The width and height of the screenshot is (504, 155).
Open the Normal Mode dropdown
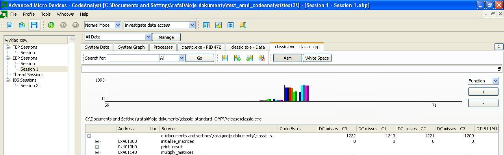point(103,25)
